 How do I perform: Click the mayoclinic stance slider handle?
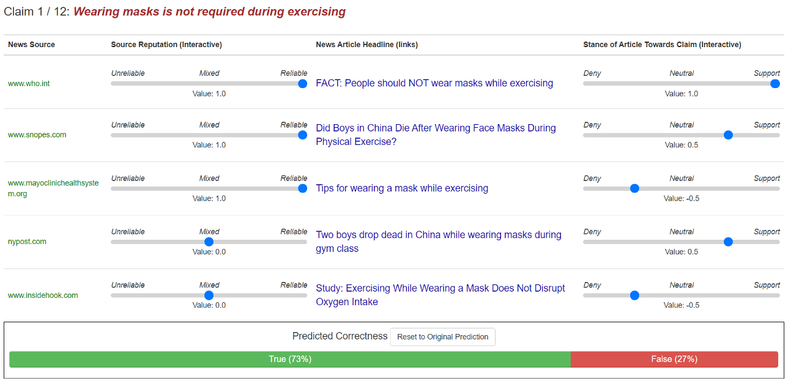634,188
